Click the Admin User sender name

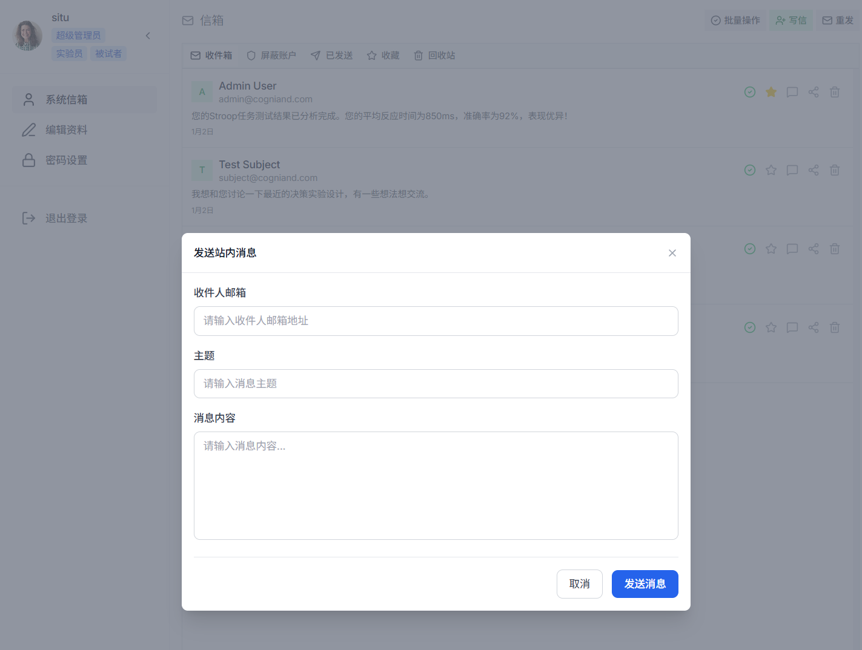click(x=247, y=86)
